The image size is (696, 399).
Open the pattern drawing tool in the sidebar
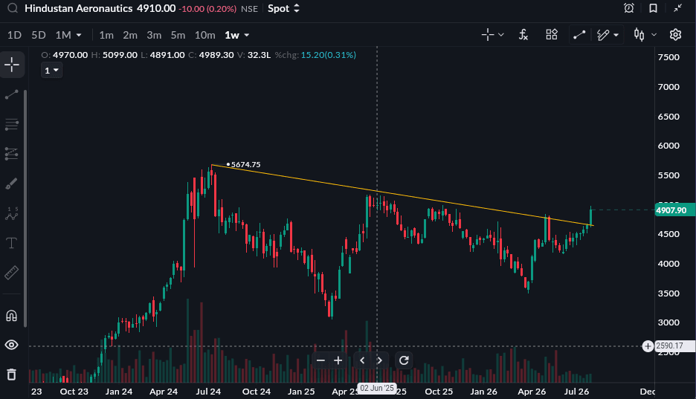[12, 213]
